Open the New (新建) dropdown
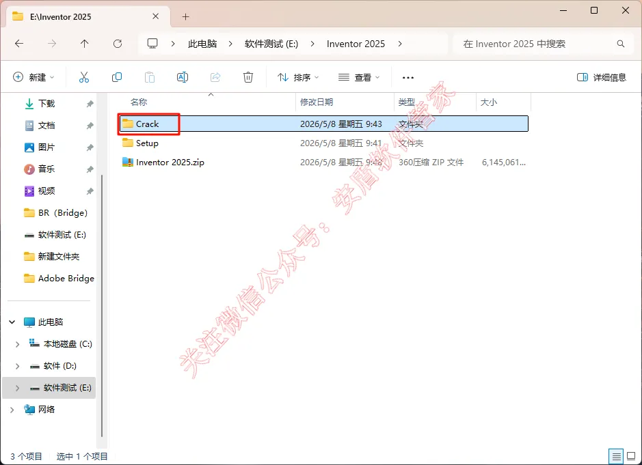The width and height of the screenshot is (642, 465). click(34, 77)
